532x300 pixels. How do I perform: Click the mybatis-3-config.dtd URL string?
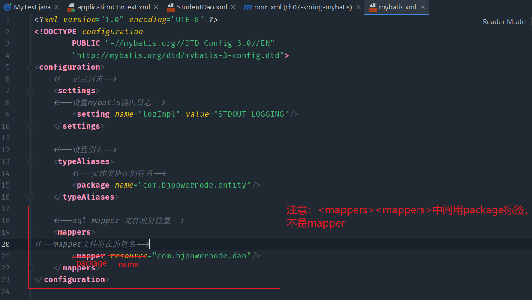pos(178,55)
